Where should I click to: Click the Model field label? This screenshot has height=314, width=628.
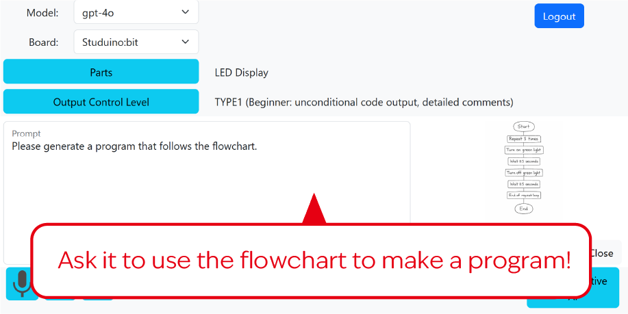coord(42,13)
